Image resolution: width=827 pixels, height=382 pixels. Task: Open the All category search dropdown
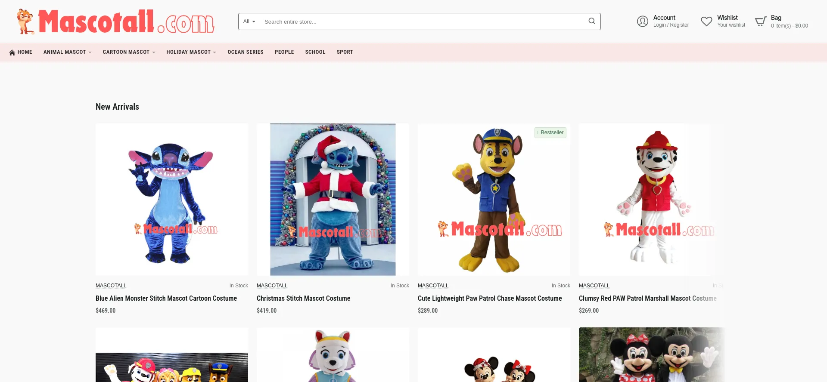point(249,22)
